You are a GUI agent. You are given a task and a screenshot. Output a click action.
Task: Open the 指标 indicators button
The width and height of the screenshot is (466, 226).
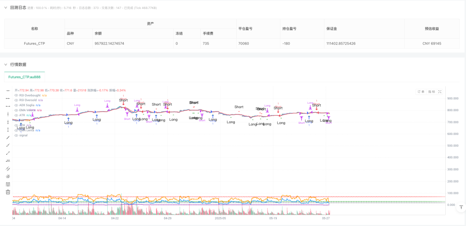click(431, 92)
